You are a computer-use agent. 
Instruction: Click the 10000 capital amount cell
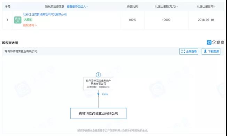(166, 20)
